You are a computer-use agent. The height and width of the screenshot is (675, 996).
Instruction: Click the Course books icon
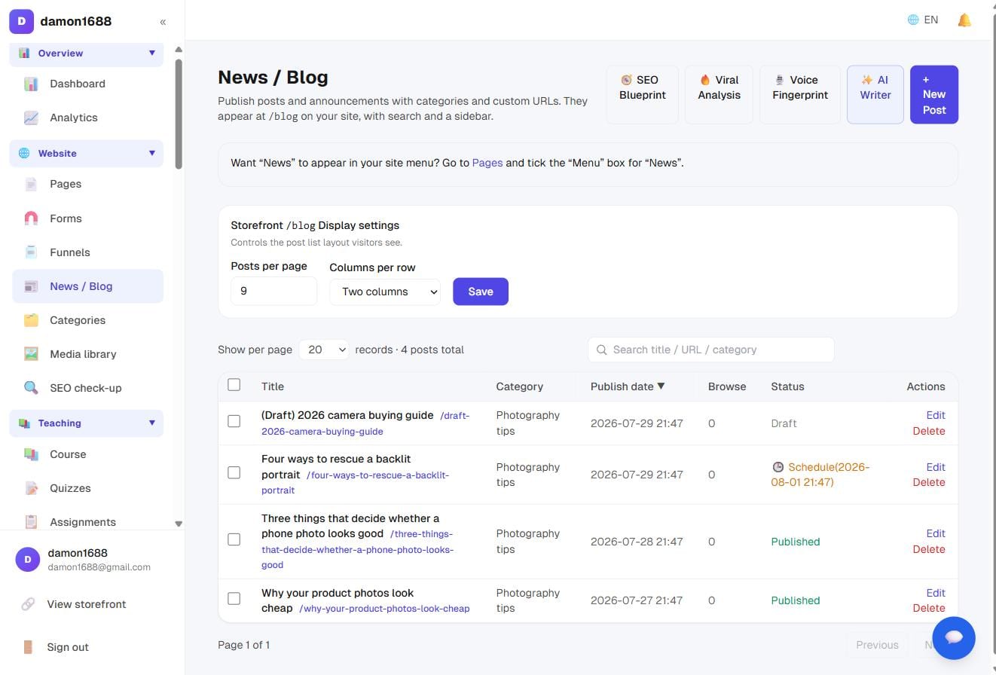click(x=31, y=454)
